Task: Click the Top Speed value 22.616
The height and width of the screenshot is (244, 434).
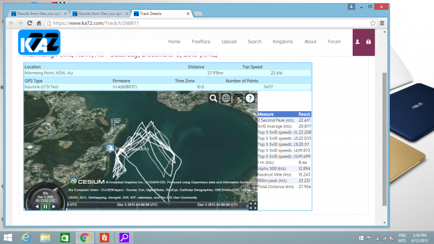Action: [x=277, y=73]
